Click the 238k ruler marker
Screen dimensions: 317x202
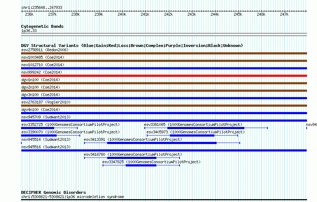[76, 14]
